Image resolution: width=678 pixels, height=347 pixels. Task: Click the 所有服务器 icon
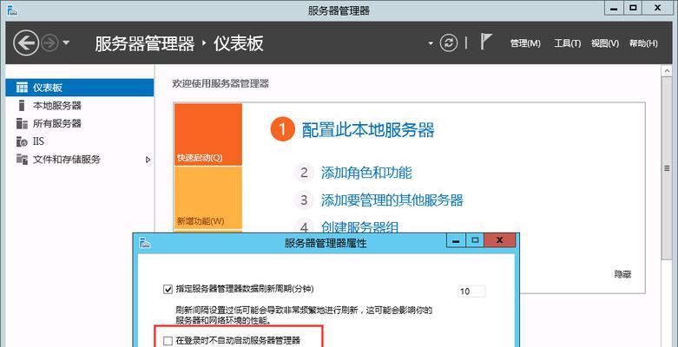22,123
